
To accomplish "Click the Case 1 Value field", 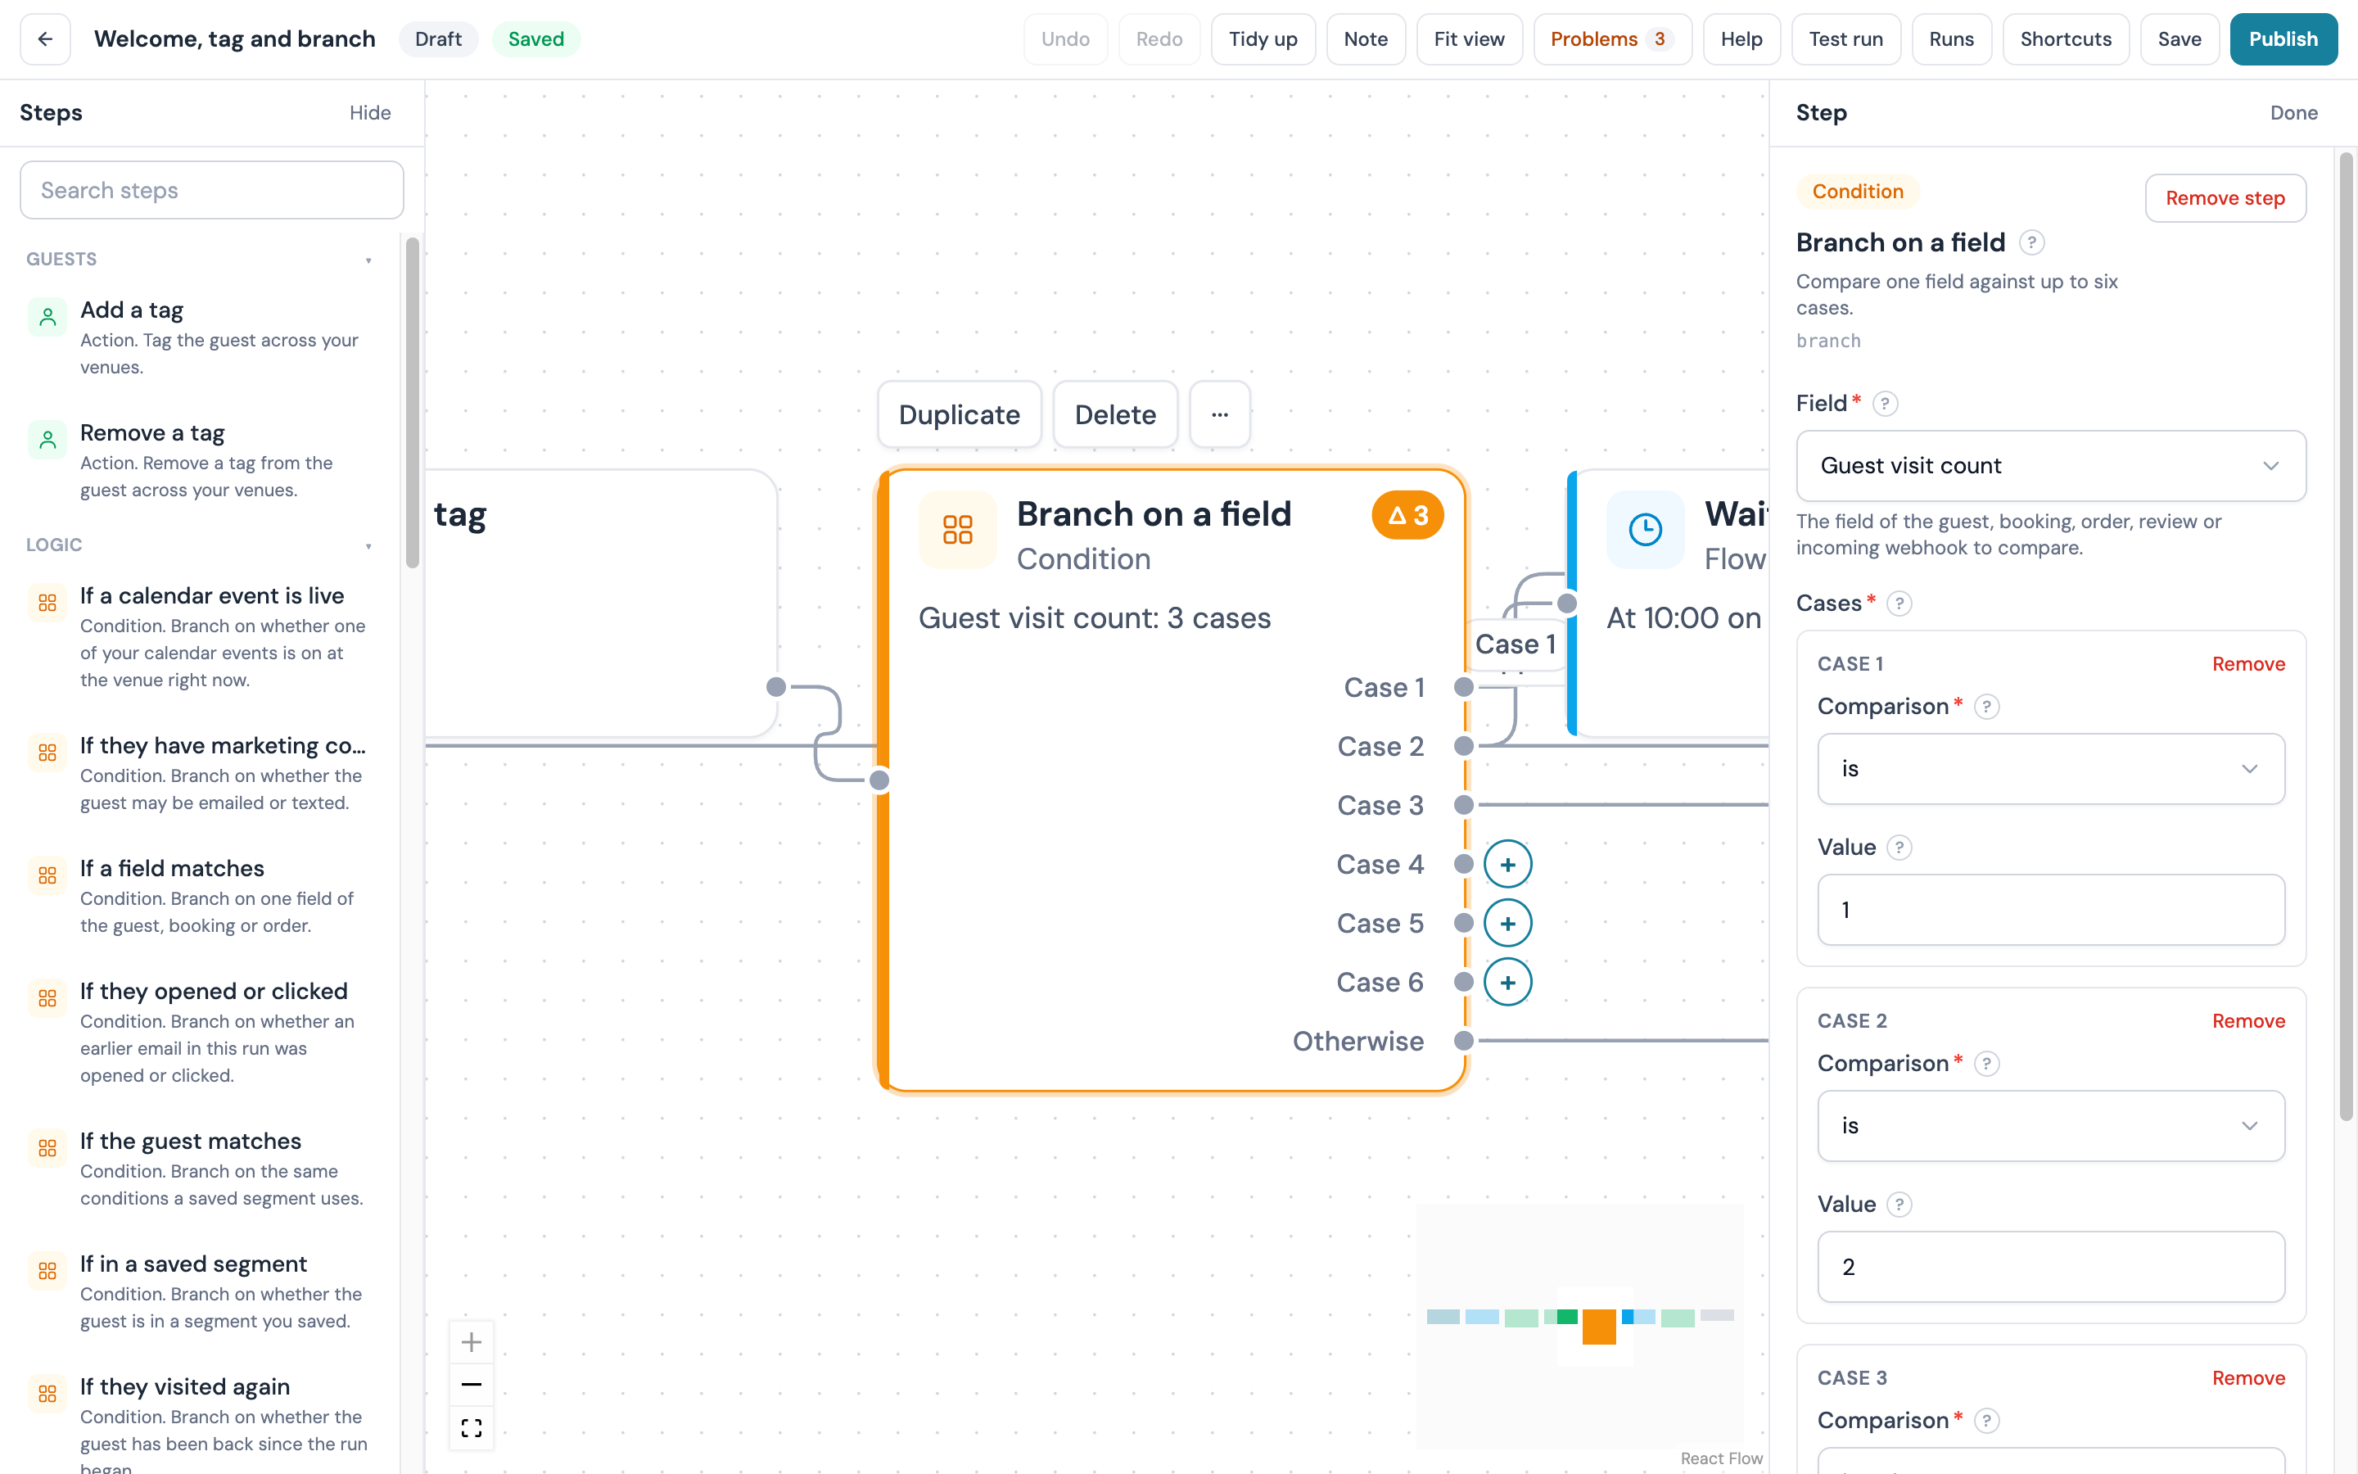I will click(2051, 910).
